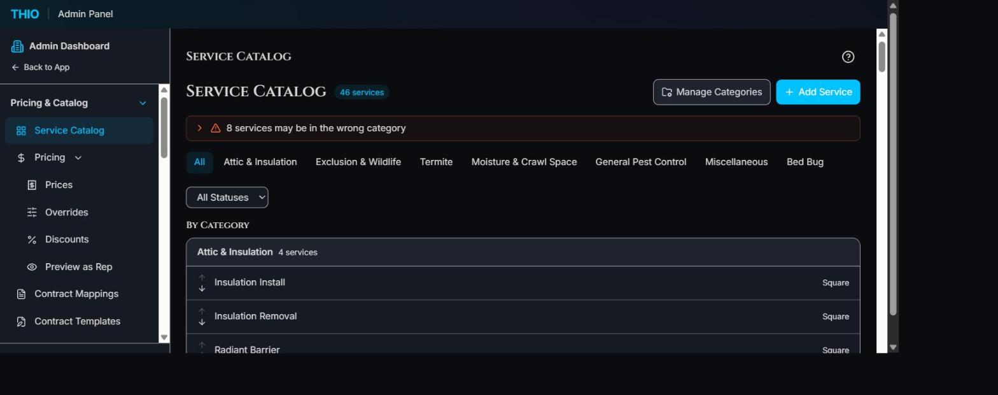Click the Service Catalog grid icon
998x395 pixels.
pos(21,131)
